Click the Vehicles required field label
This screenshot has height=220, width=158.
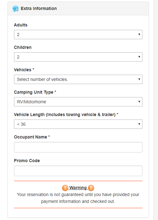coord(24,70)
